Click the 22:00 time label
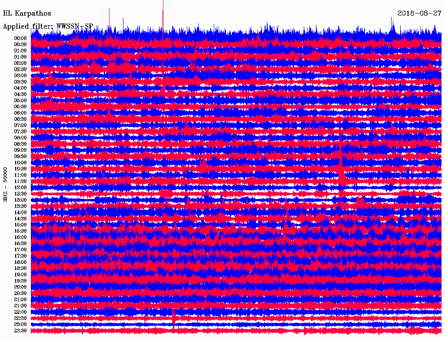 20,312
